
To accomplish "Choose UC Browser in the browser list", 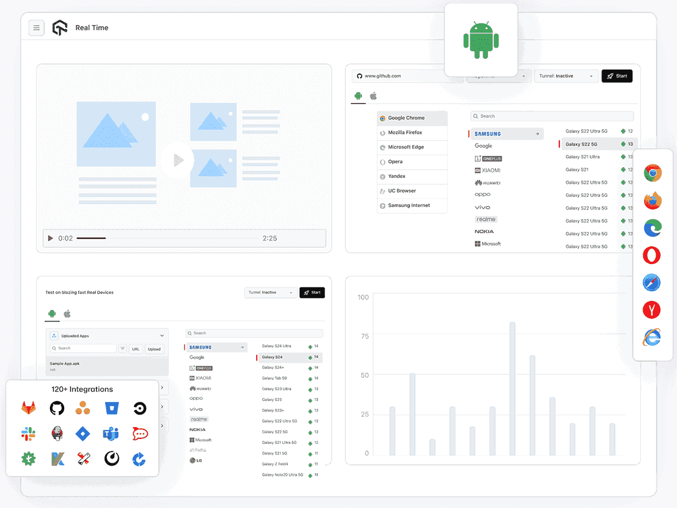I will point(413,191).
